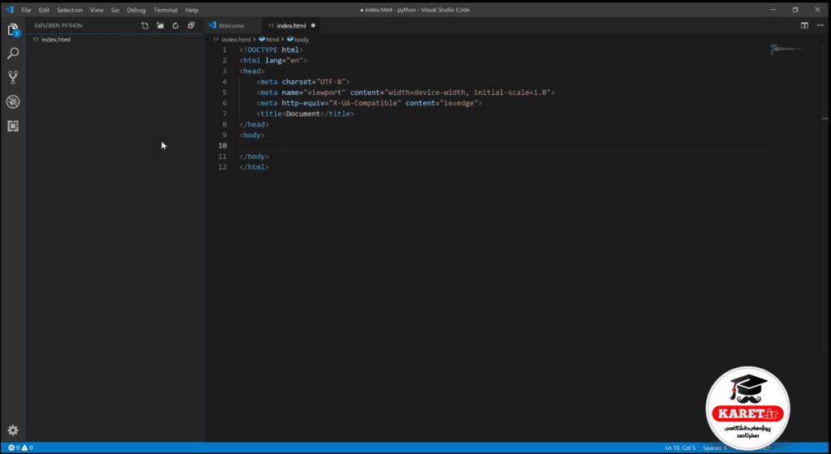
Task: Click the closing body tag on line 11
Action: coord(254,156)
